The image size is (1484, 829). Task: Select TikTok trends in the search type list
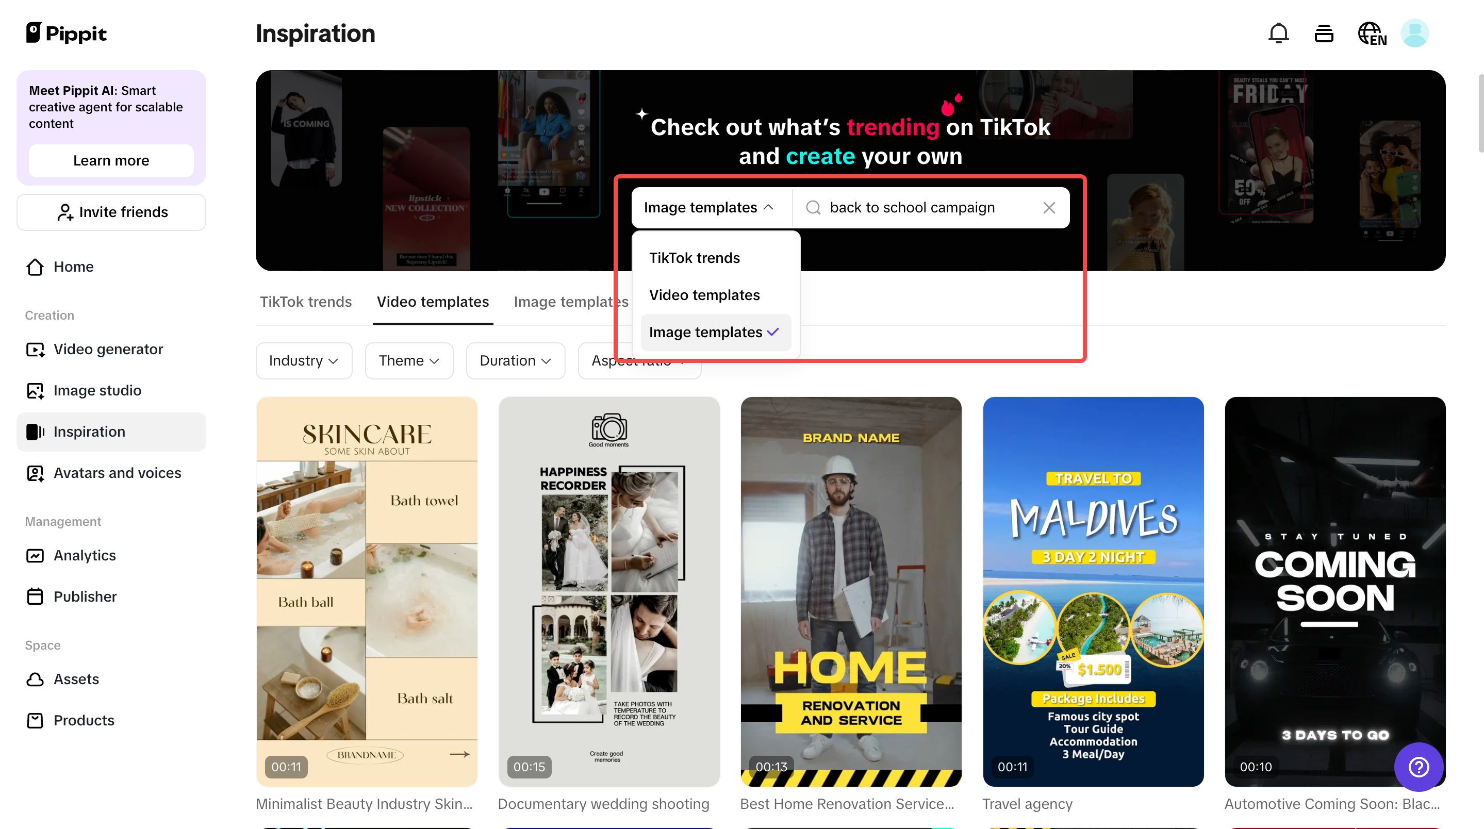[694, 257]
